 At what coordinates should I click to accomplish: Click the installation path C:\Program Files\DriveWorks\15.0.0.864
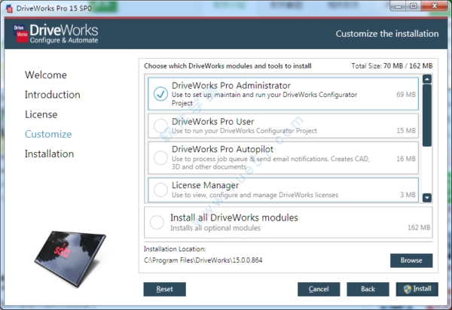pos(203,260)
